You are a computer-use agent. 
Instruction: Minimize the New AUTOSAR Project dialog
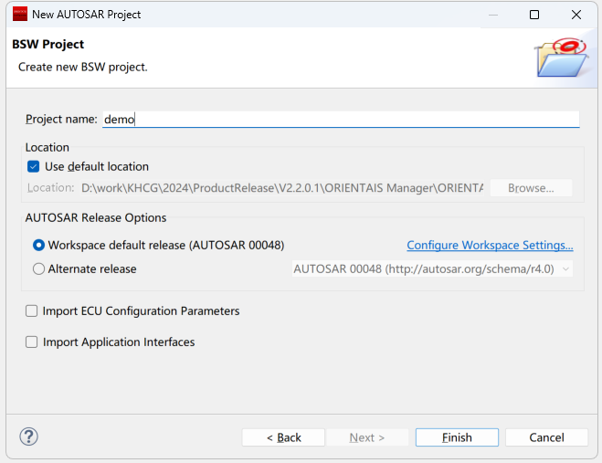pos(492,15)
